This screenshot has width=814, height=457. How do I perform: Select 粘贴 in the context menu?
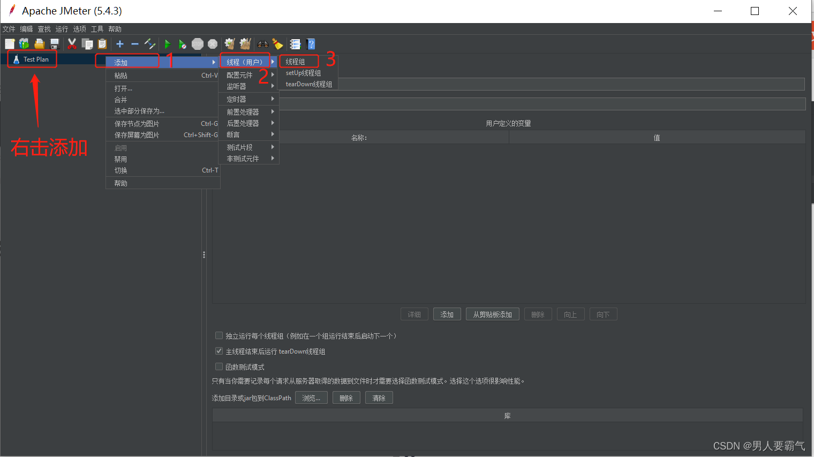163,76
